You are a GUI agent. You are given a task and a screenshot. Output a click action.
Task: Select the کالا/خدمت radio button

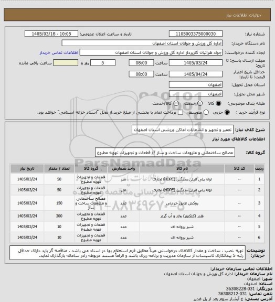pyautogui.click(x=176, y=103)
